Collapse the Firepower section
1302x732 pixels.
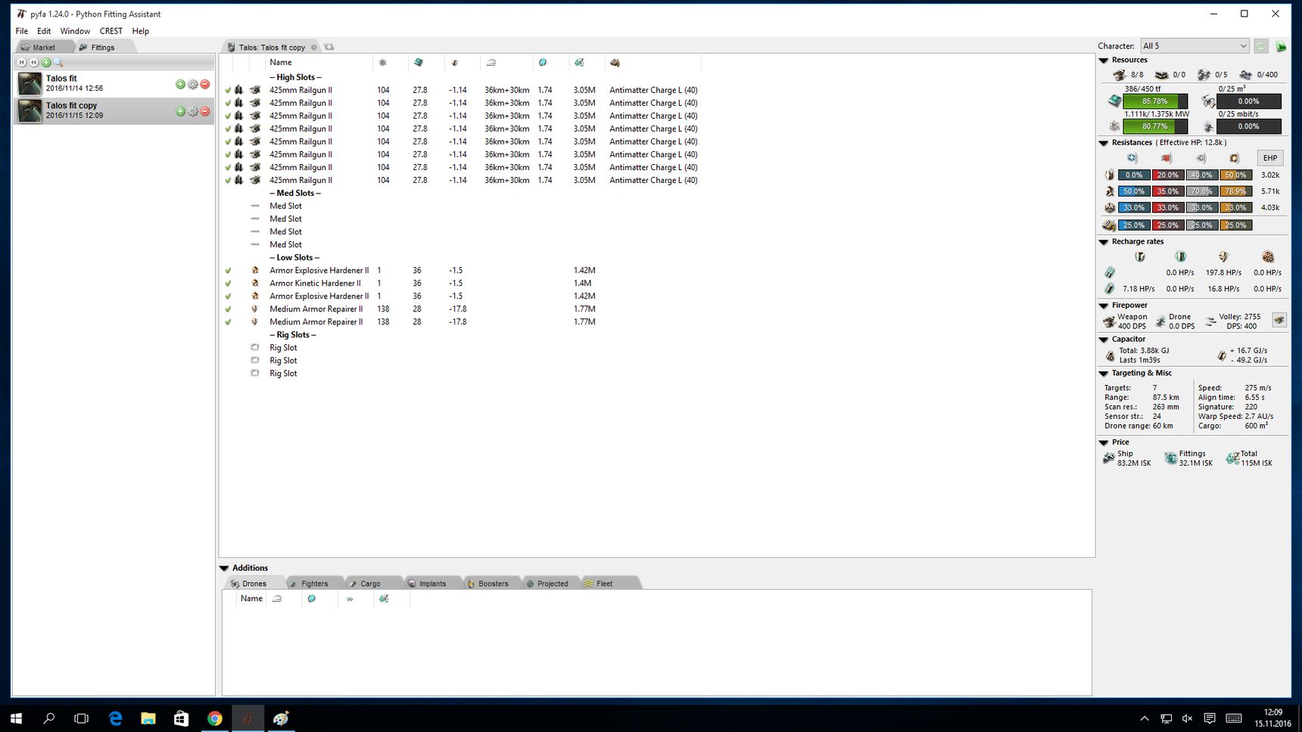point(1104,306)
